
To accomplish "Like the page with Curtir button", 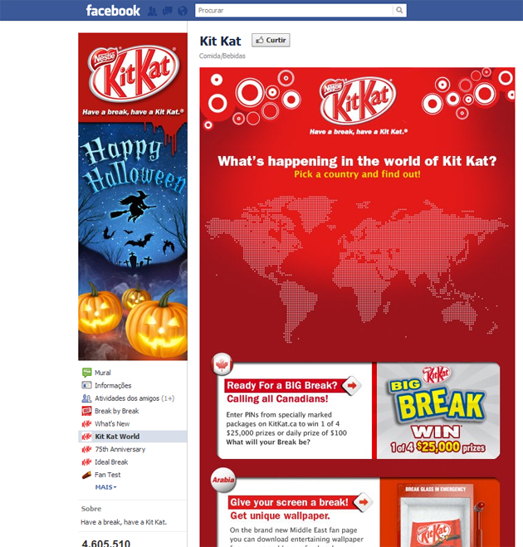I will [x=271, y=40].
